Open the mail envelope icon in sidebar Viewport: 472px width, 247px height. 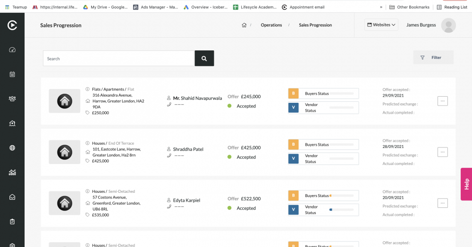point(12,197)
